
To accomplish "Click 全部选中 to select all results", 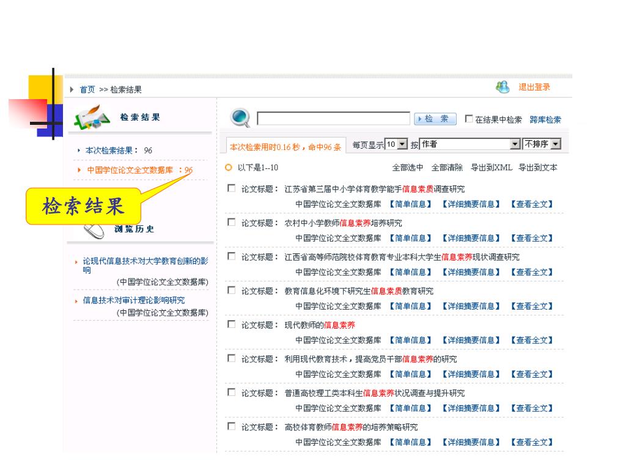I will tap(408, 168).
